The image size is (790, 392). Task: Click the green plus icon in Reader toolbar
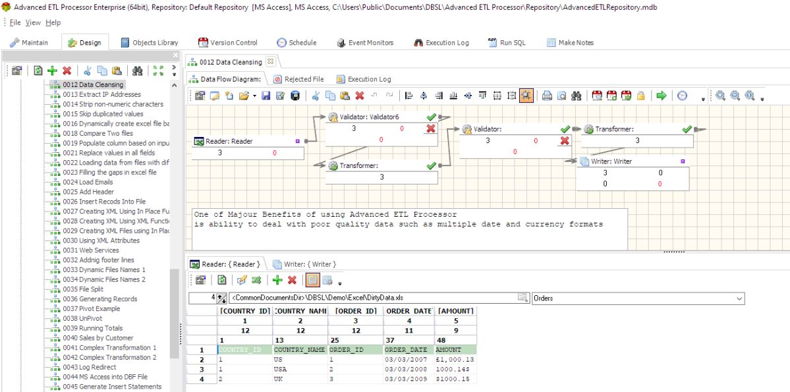point(277,279)
